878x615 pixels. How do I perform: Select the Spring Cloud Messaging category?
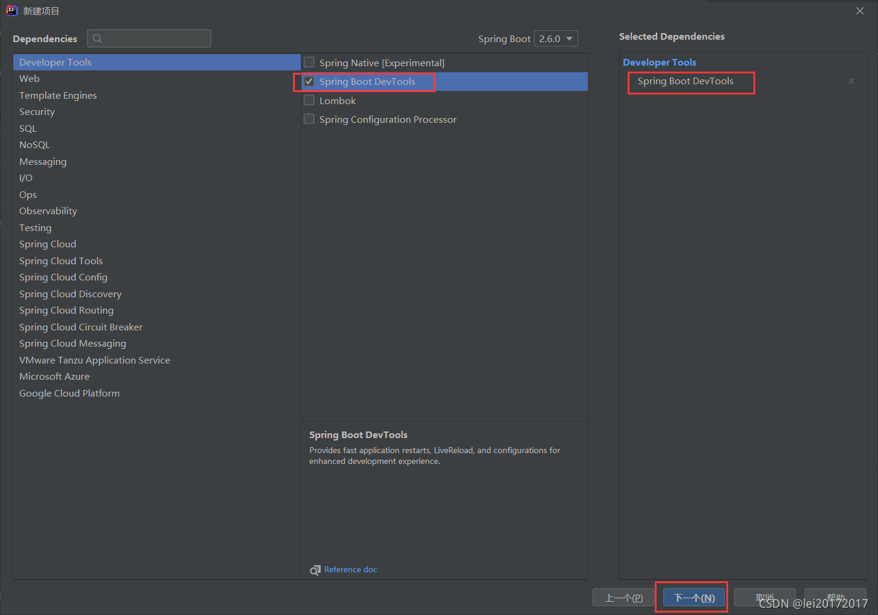157,344
